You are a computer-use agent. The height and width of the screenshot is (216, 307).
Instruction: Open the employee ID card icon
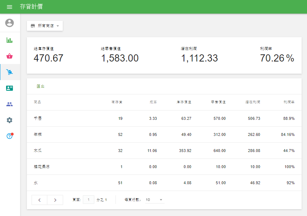[x=10, y=88]
